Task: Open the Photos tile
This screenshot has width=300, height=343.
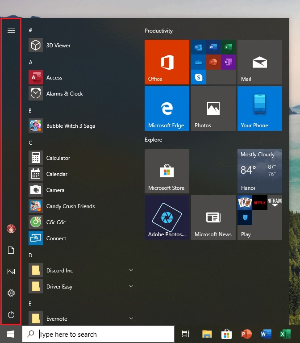Action: point(213,109)
